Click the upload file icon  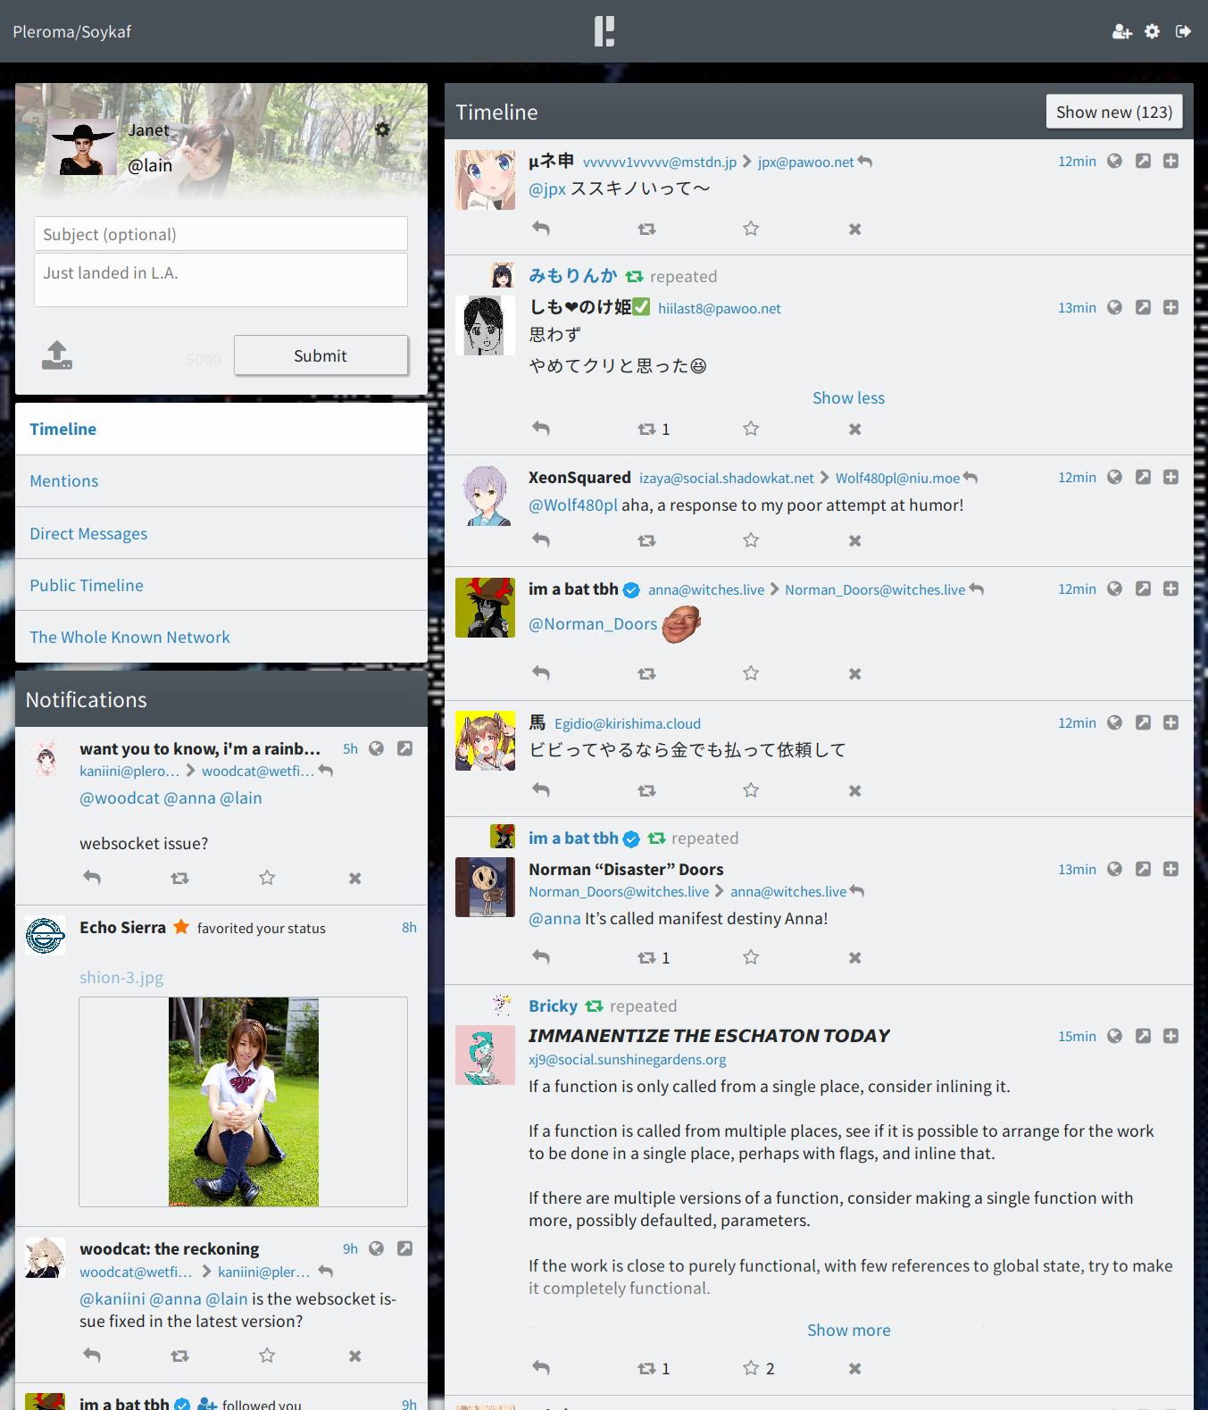click(x=57, y=355)
